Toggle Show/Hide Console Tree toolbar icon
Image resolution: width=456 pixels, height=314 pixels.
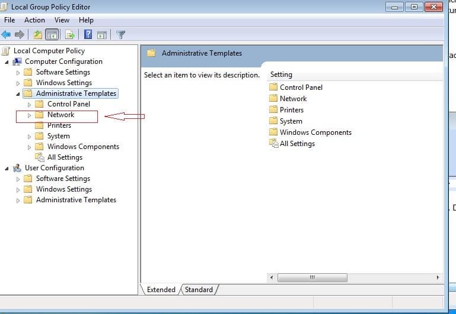tap(52, 35)
